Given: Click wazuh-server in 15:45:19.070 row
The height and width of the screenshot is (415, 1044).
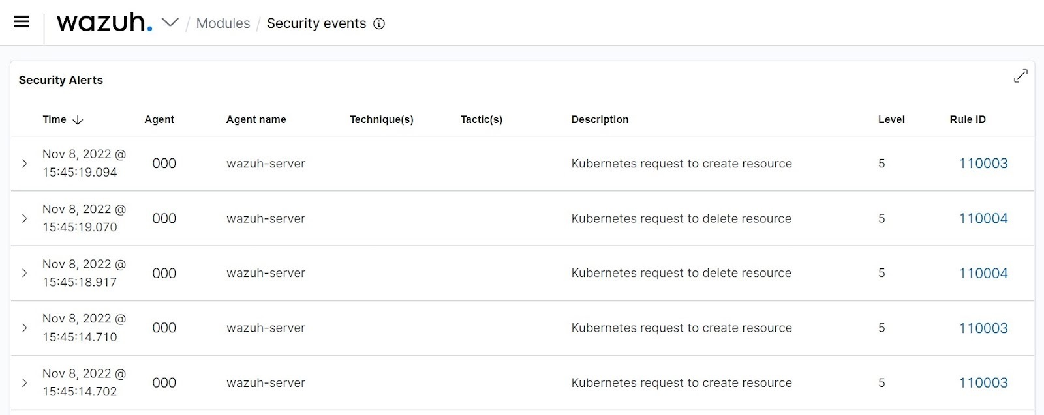Looking at the screenshot, I should point(266,218).
